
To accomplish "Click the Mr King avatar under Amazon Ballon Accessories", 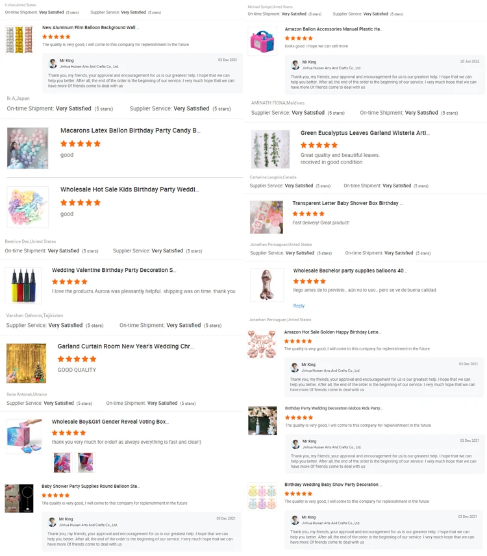I will (x=295, y=65).
